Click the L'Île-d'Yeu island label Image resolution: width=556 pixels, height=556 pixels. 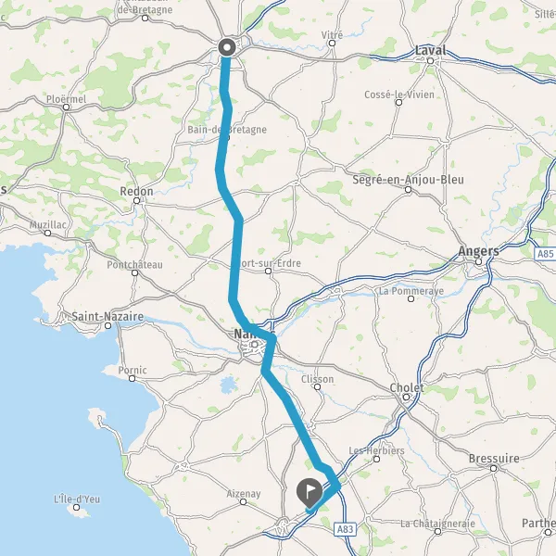pyautogui.click(x=77, y=499)
